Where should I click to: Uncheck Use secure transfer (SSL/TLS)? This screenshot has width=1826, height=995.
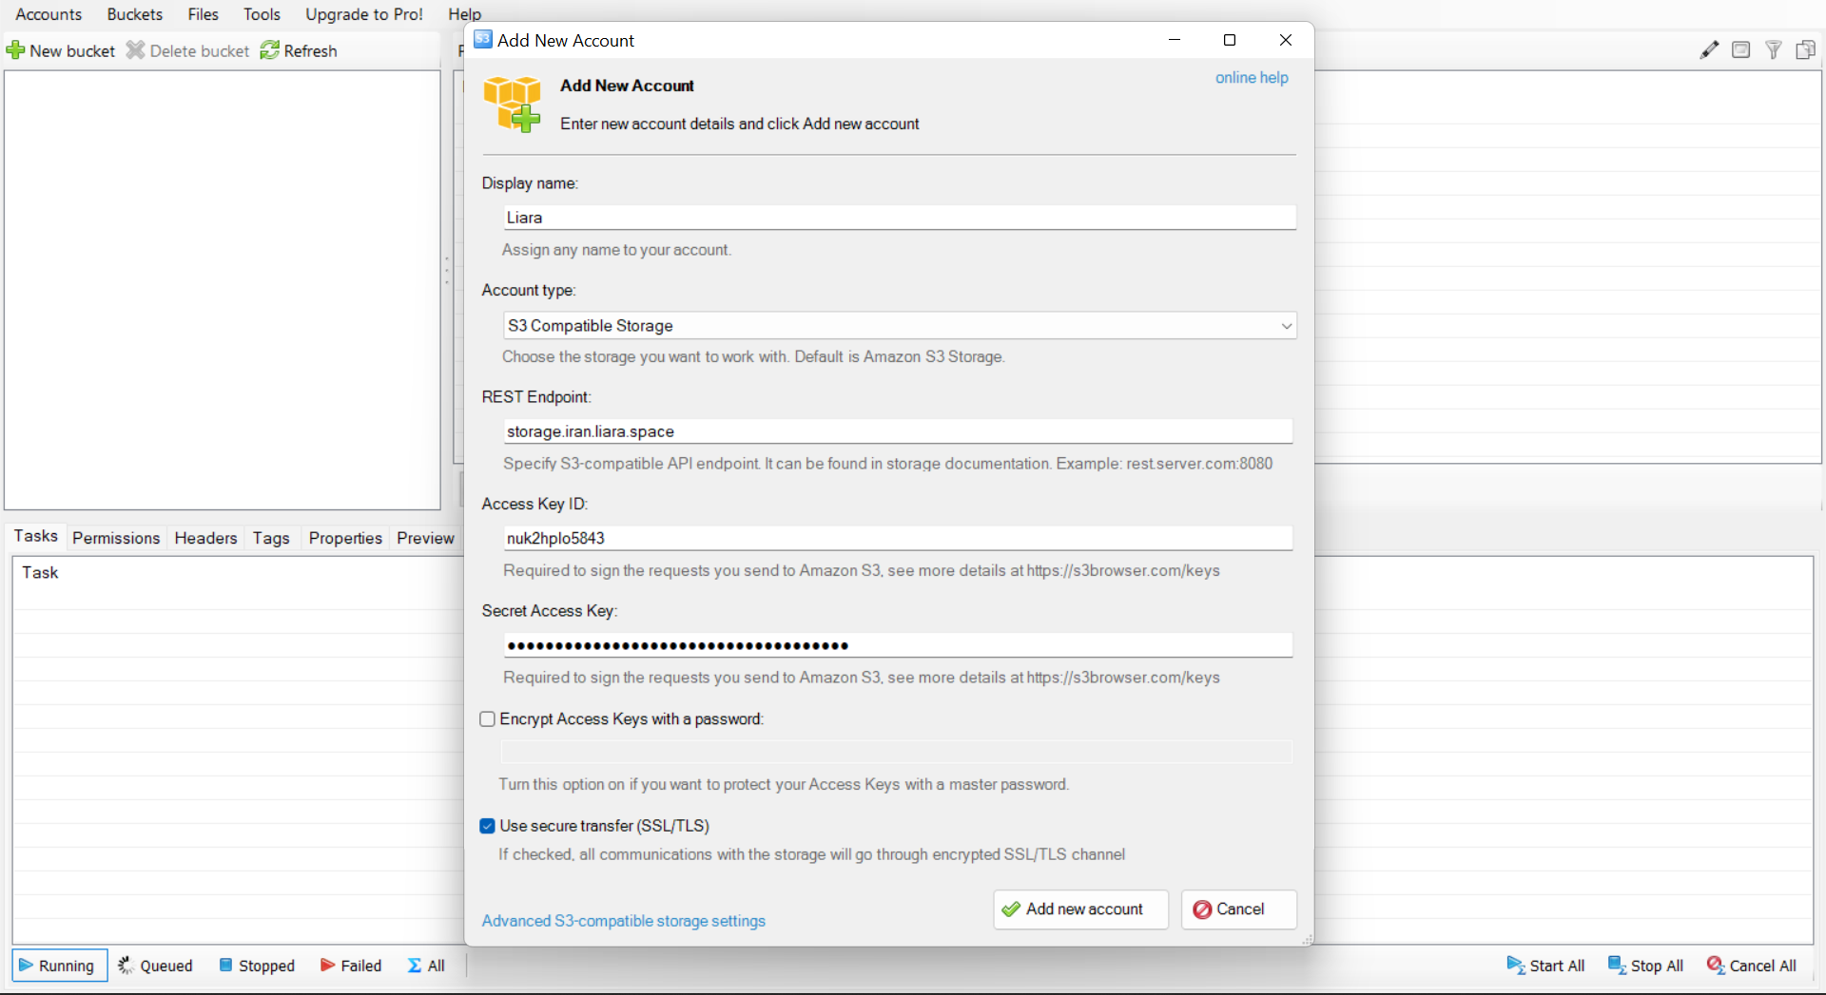pos(488,826)
